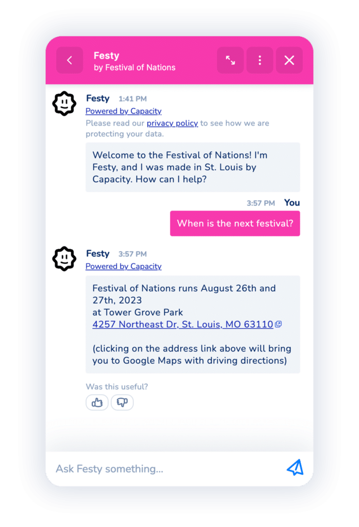Screen dimensions: 359x527
Task: Open the three-dot more options menu
Action: point(260,60)
